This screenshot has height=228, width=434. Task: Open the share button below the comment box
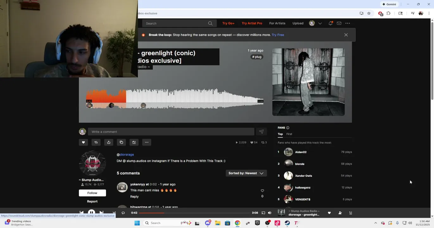109,142
